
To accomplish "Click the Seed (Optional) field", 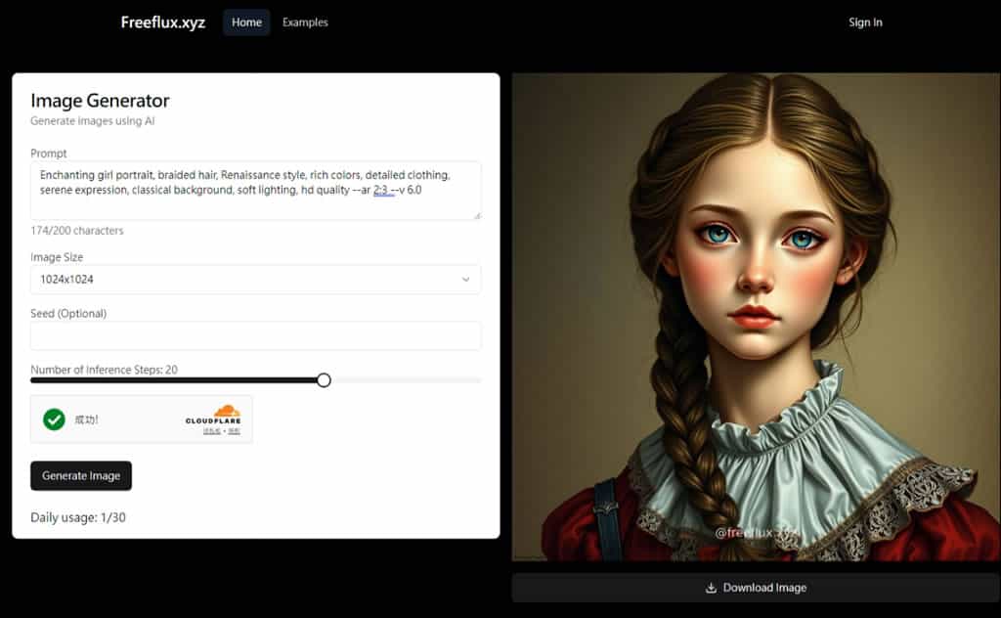I will click(x=255, y=335).
